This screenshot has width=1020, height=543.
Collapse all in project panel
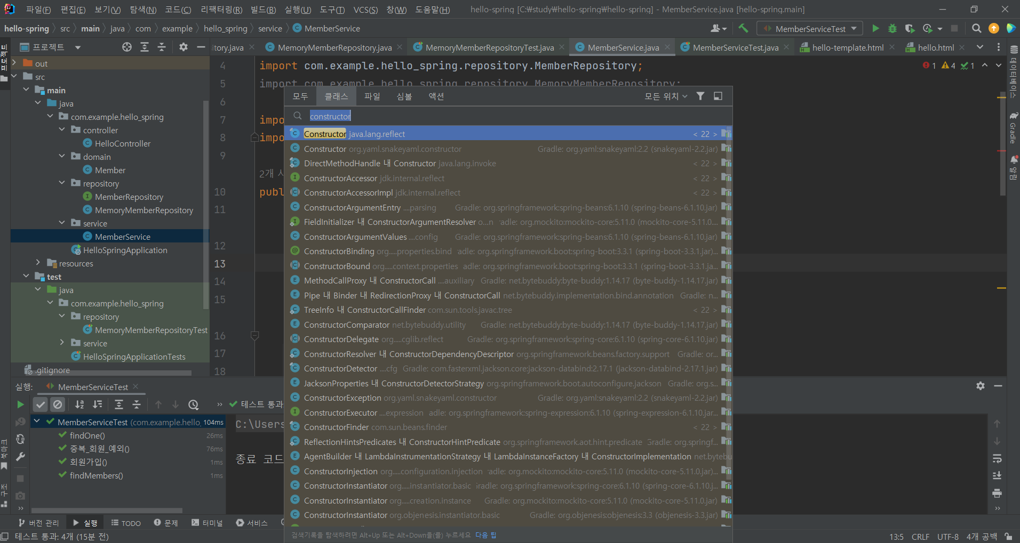click(x=162, y=47)
